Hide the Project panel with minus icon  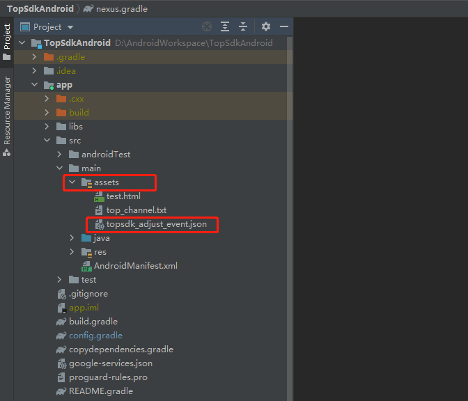284,26
